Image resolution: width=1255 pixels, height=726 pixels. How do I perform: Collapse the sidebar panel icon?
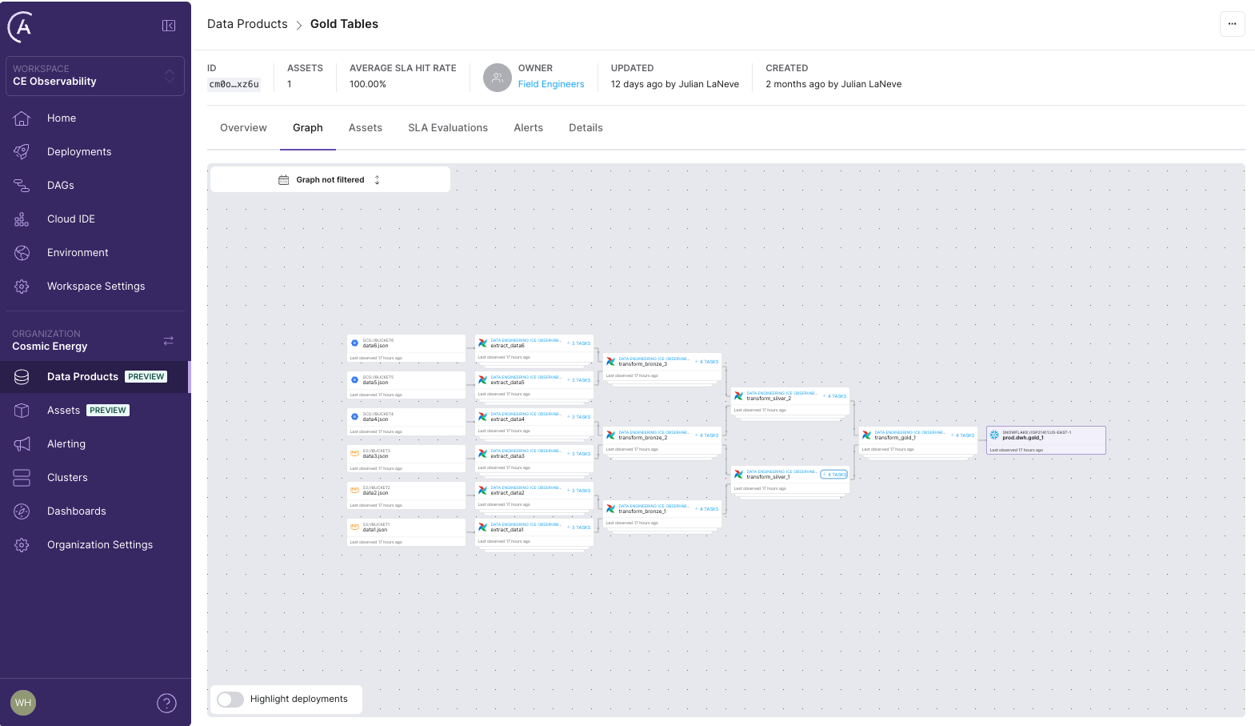(169, 26)
